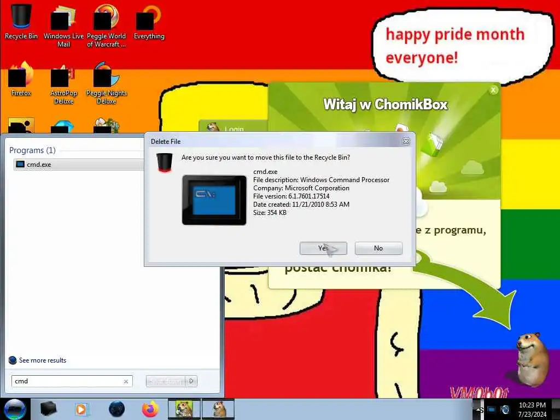
Task: Click the 'File version: 6.1.7601.17514' text
Action: (291, 196)
